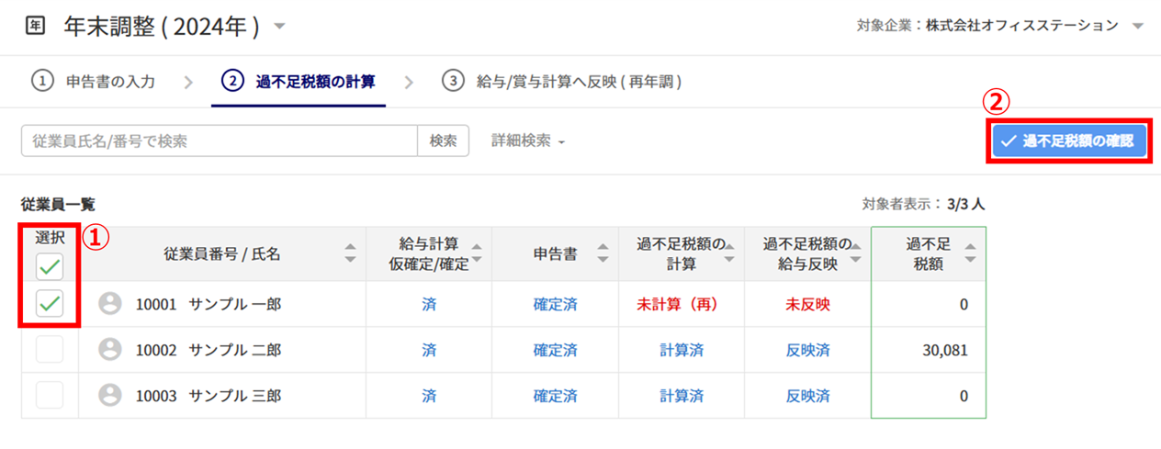Click 反映済 status for サンプル 三郎
This screenshot has height=449, width=1161.
(x=808, y=396)
